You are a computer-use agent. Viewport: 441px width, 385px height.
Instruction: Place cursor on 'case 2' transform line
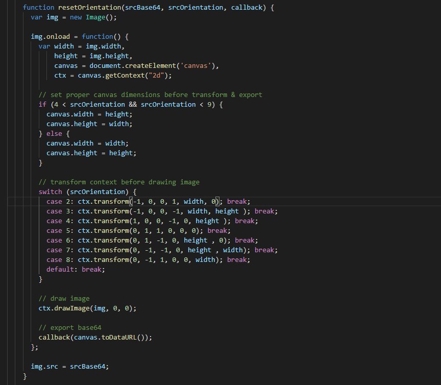tap(148, 202)
